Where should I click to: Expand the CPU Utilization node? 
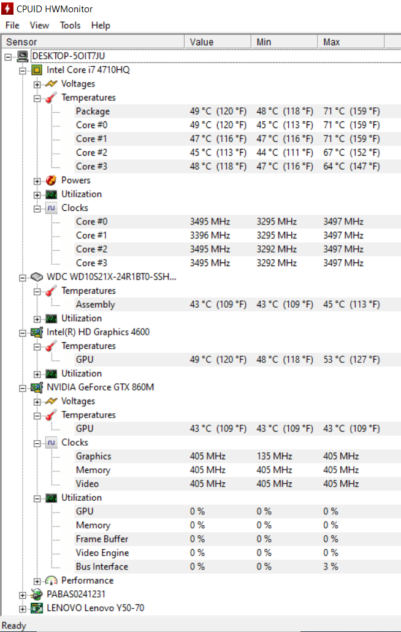(x=37, y=195)
